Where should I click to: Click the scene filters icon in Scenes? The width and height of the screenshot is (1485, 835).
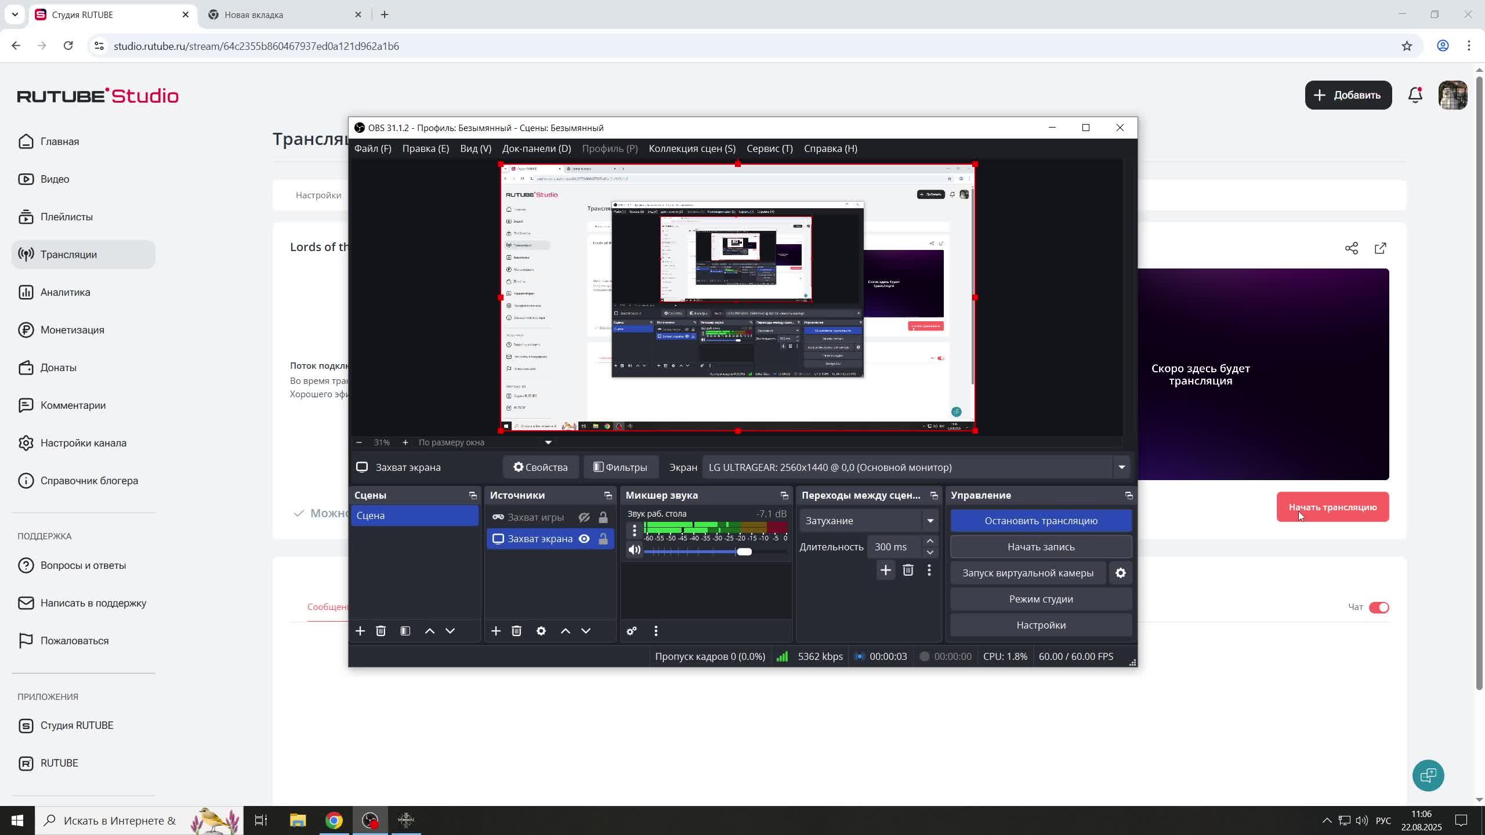405,631
